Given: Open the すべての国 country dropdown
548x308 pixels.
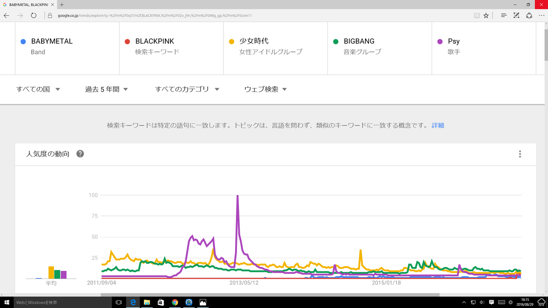Looking at the screenshot, I should point(38,89).
